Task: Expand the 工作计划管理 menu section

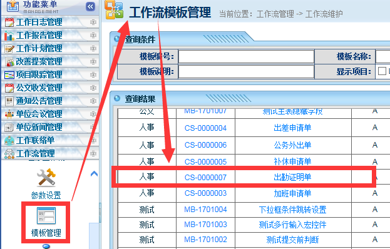Action: 93,48
